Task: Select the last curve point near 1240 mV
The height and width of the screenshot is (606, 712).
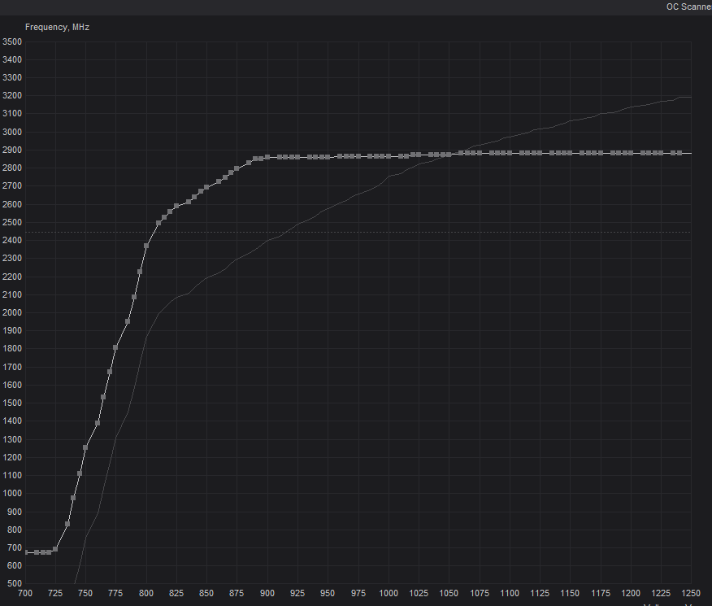Action: [x=679, y=153]
